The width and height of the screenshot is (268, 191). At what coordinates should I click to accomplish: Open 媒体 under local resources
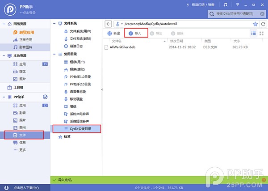click(x=20, y=72)
